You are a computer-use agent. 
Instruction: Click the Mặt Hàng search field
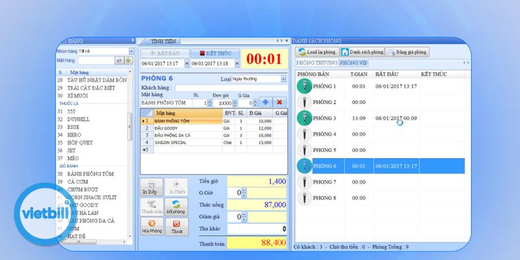(x=96, y=60)
